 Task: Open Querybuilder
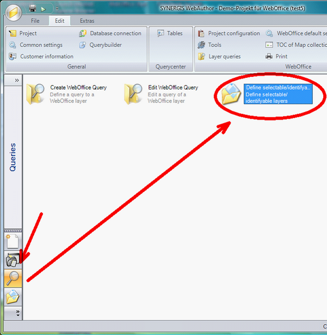106,45
